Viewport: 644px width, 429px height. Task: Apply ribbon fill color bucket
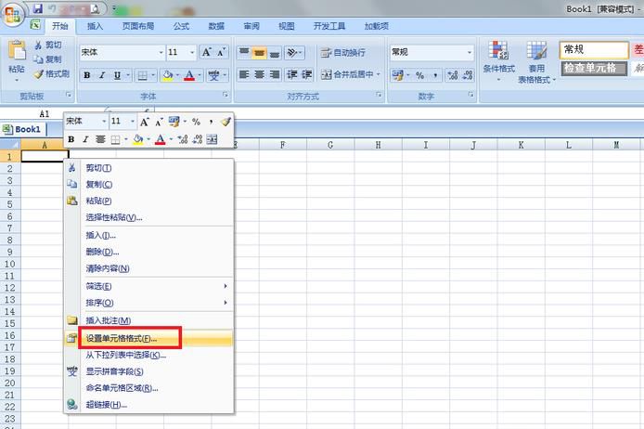tap(168, 75)
